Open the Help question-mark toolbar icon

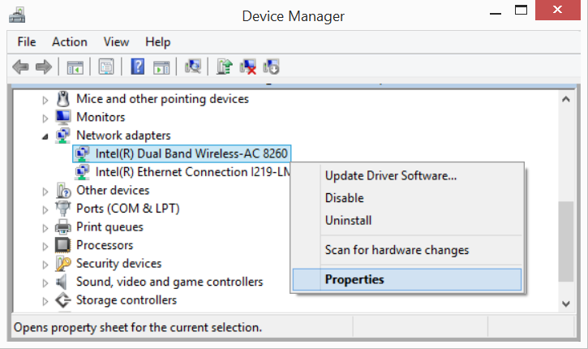pyautogui.click(x=138, y=67)
